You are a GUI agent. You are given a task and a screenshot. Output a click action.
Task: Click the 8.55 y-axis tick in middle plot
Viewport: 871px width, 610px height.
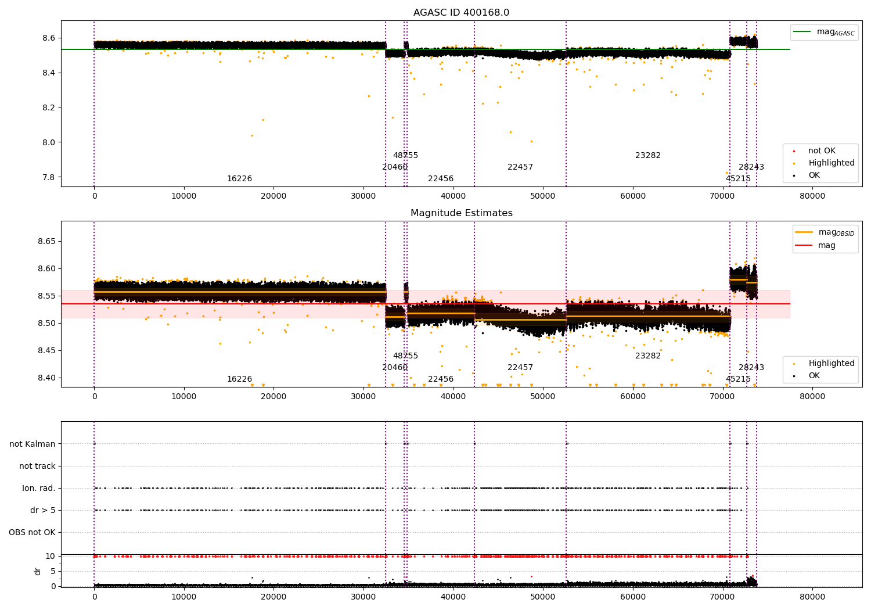click(46, 296)
